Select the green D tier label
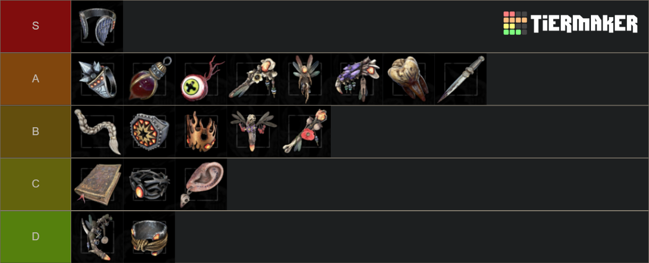 36,237
